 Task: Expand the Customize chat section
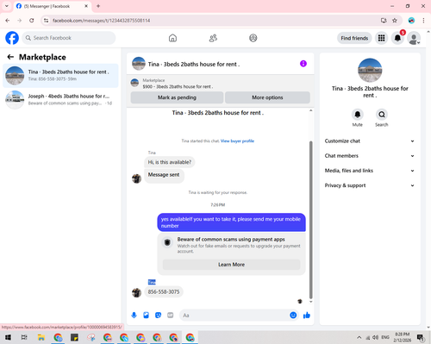(x=370, y=141)
